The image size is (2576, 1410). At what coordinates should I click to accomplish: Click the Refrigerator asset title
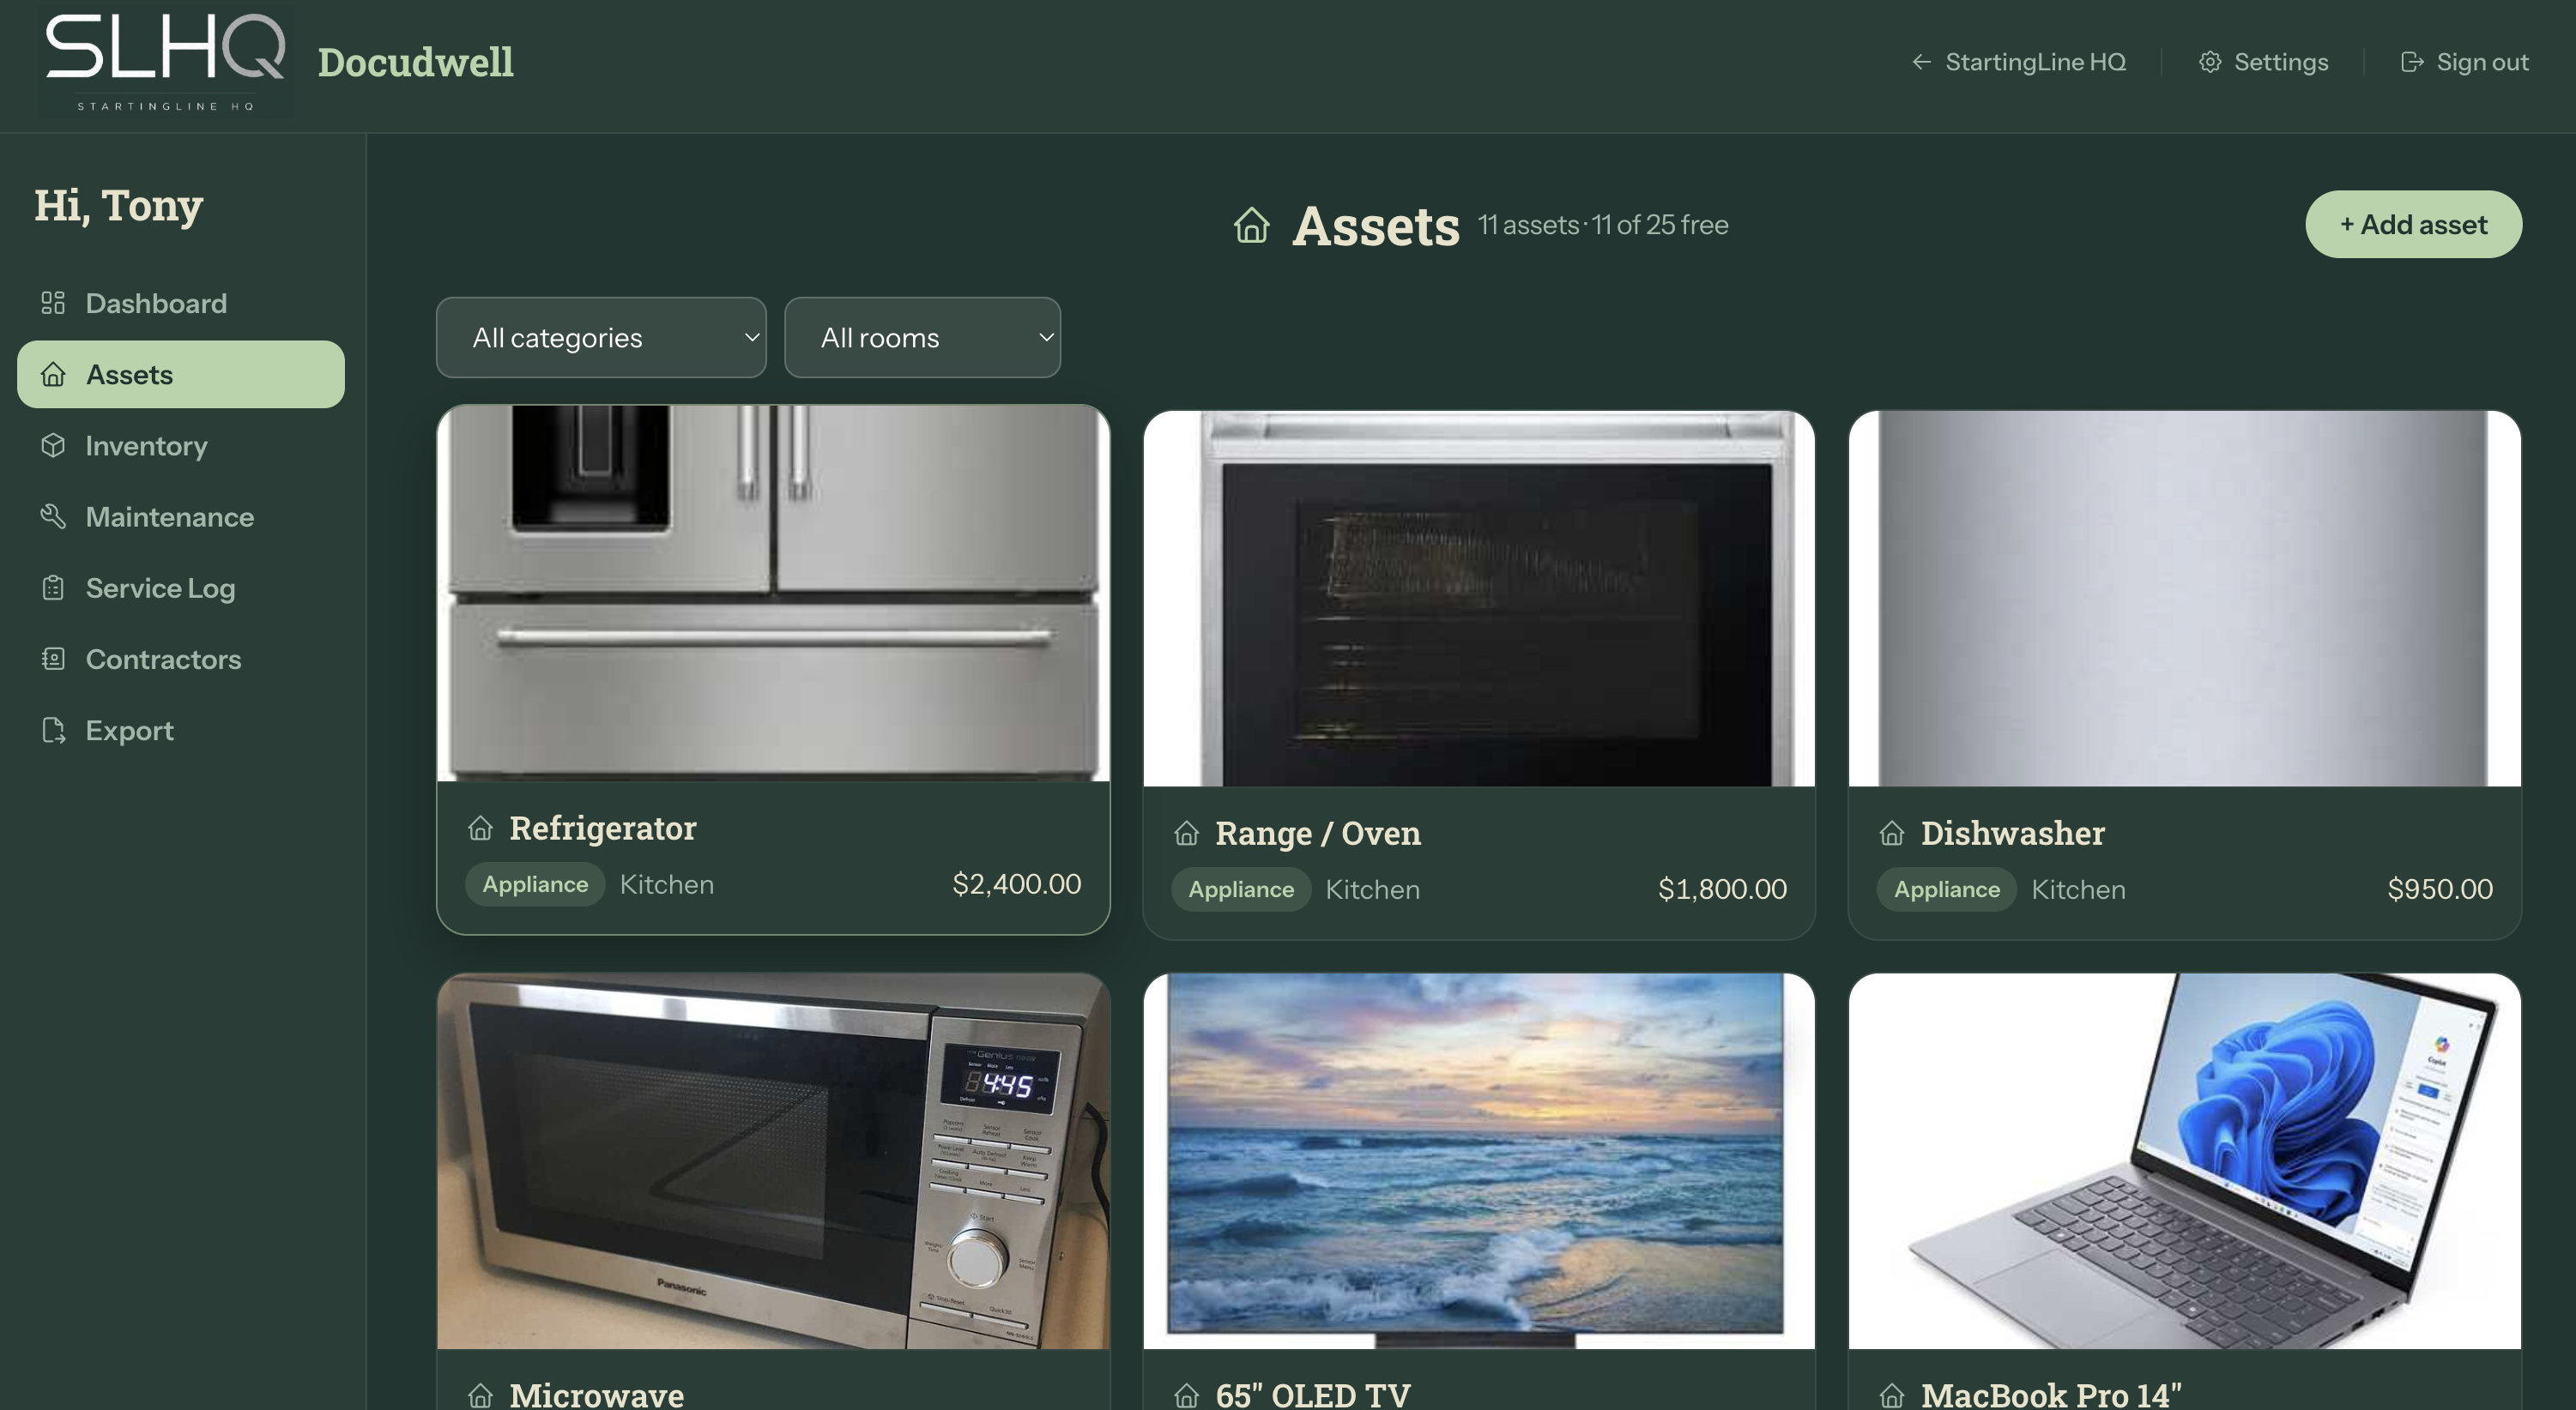click(x=603, y=829)
